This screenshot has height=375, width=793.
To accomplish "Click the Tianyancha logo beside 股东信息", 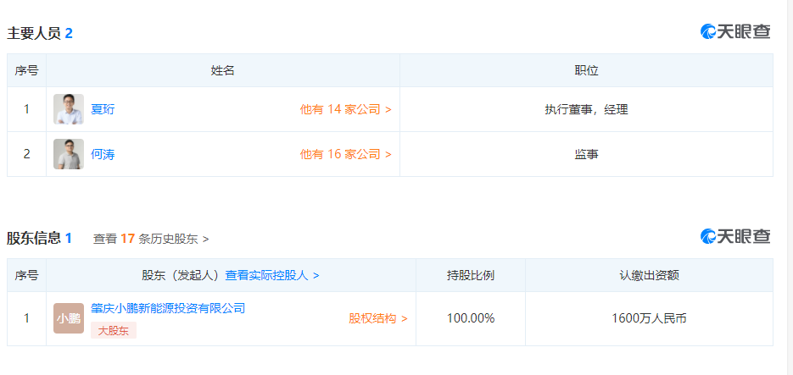I will point(735,237).
